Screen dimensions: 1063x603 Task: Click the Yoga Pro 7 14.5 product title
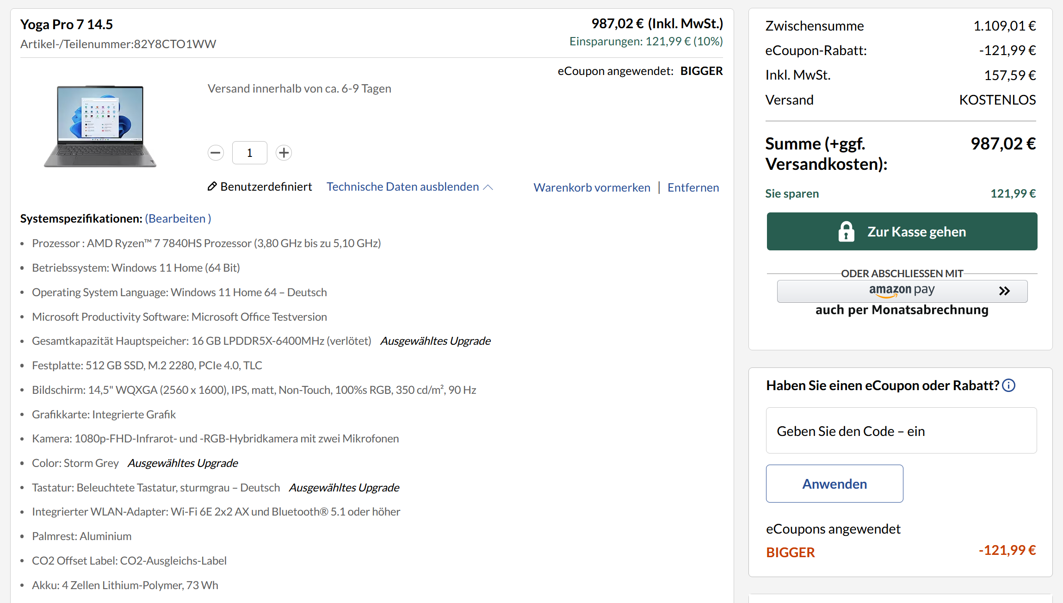[66, 24]
